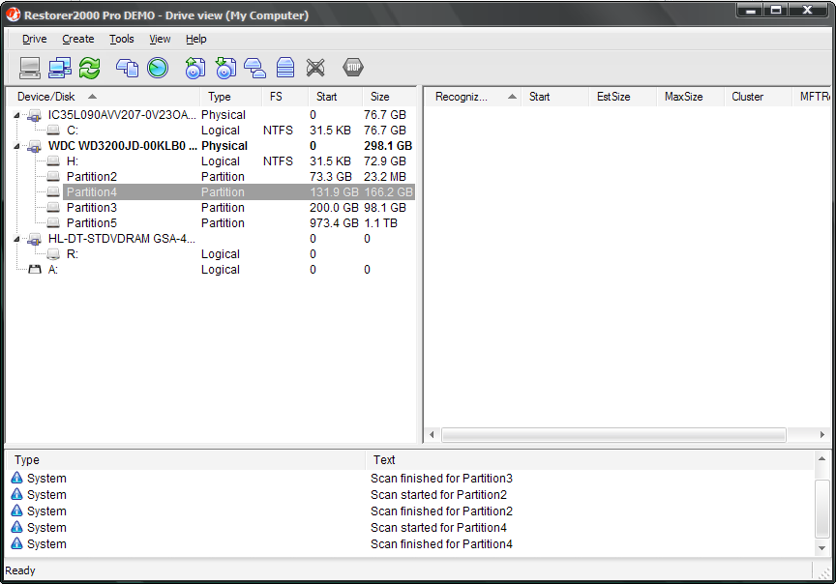Click the Partition5 drive icon
This screenshot has width=836, height=584.
[x=53, y=222]
